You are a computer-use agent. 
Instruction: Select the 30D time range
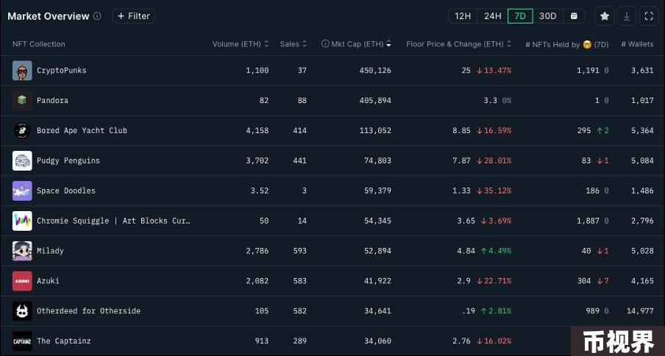coord(547,16)
